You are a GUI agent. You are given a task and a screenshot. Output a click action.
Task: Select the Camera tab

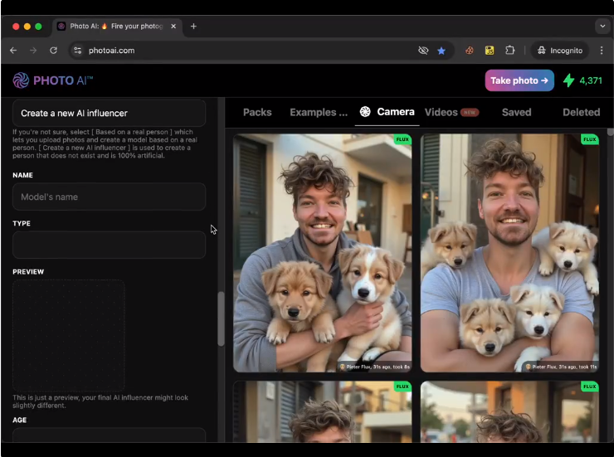387,112
